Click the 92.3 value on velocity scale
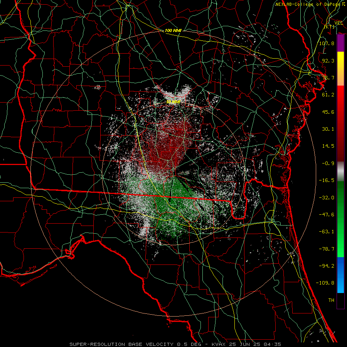 [328, 61]
